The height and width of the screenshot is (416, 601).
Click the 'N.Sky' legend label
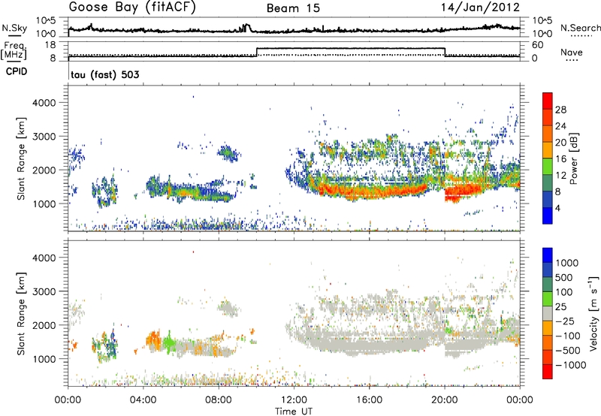pos(14,28)
